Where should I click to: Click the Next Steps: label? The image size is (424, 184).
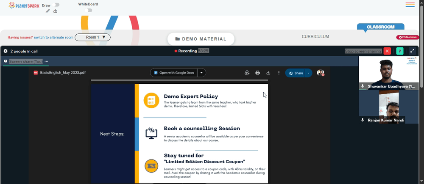coord(112,134)
